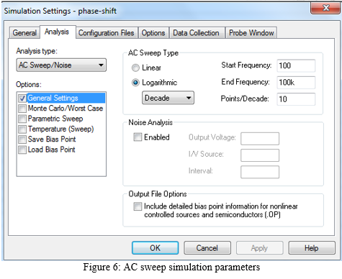Close the Simulation Settings dialog

tap(326, 8)
